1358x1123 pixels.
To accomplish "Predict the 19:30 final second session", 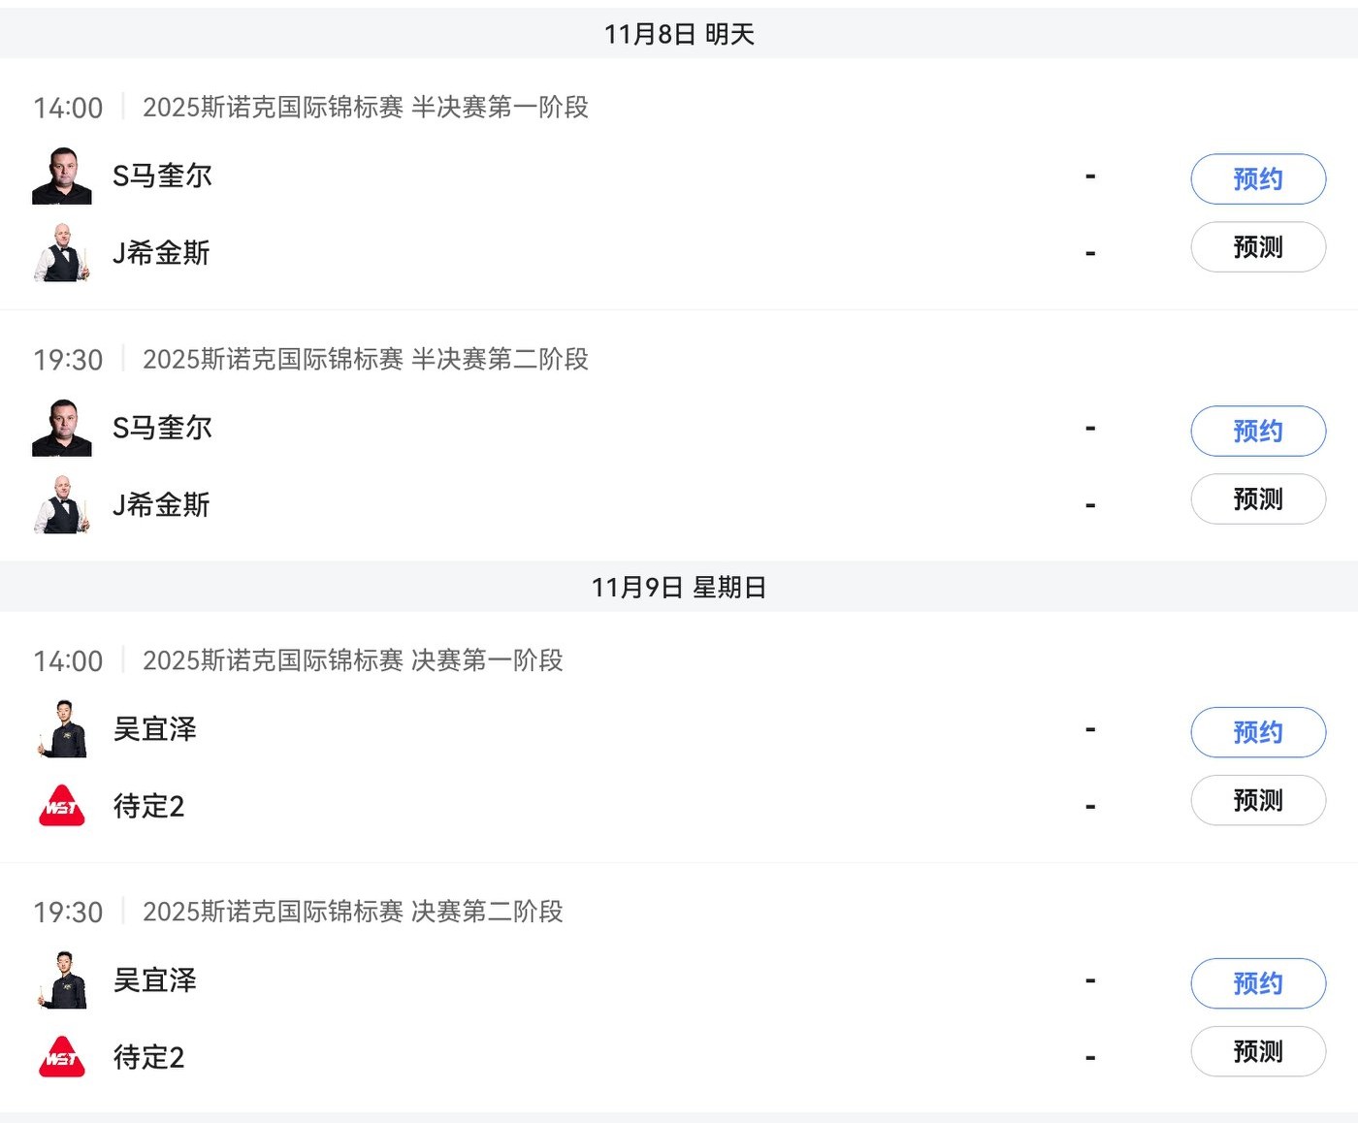I will click(1257, 1051).
